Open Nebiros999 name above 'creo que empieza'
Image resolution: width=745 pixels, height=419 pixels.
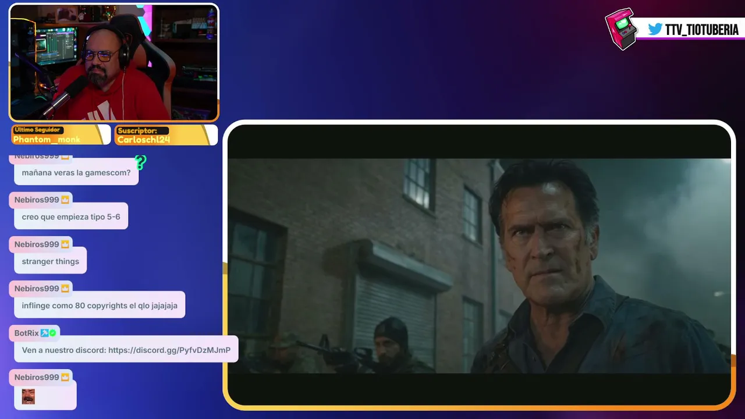(x=37, y=200)
